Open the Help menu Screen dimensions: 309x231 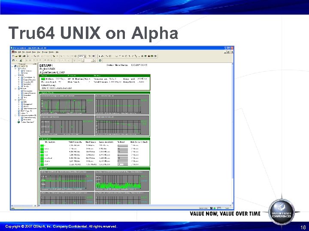(57, 52)
